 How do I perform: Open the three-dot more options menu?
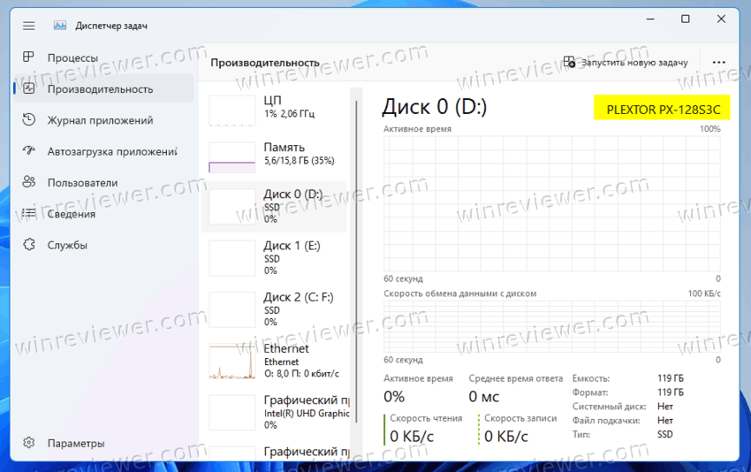pyautogui.click(x=718, y=63)
